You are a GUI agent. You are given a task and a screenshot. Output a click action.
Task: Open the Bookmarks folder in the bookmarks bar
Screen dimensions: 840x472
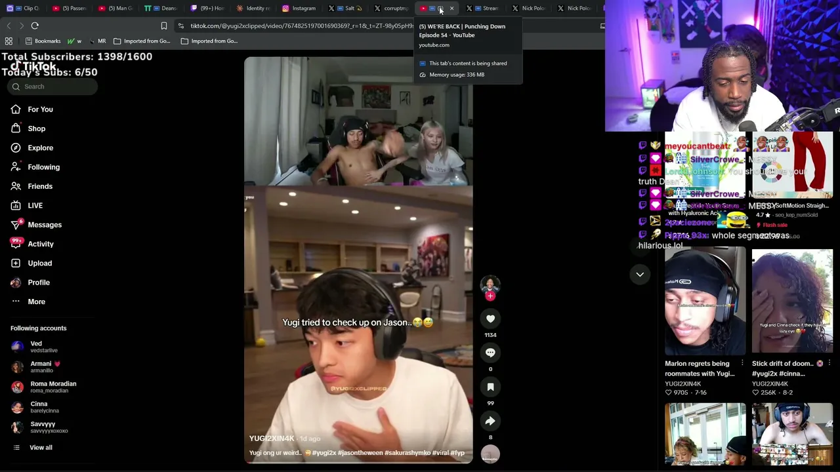pyautogui.click(x=43, y=41)
